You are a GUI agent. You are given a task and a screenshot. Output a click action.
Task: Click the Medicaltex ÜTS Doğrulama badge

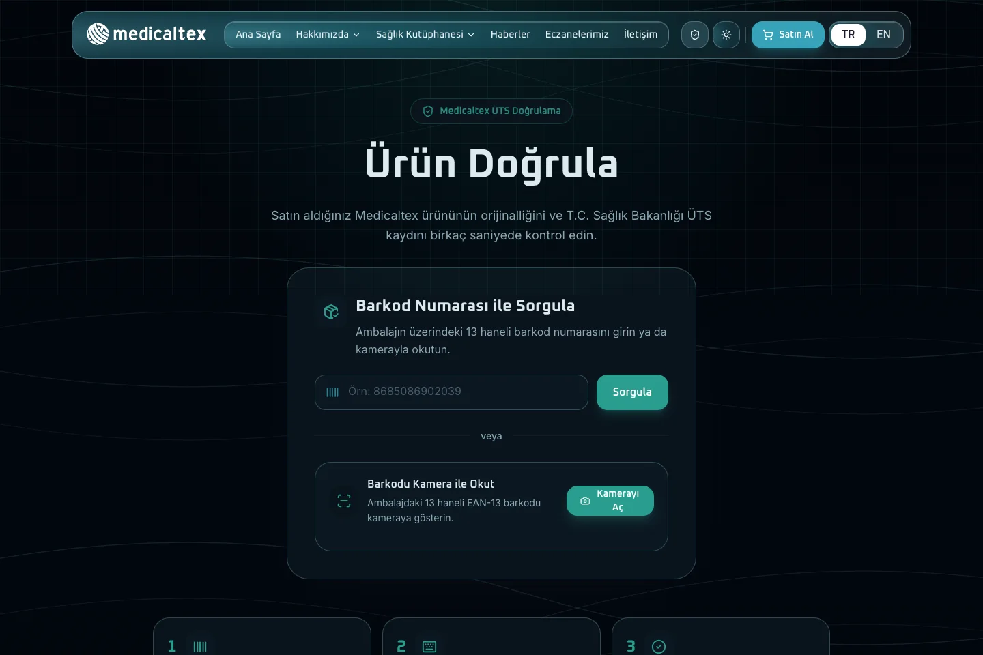point(491,111)
